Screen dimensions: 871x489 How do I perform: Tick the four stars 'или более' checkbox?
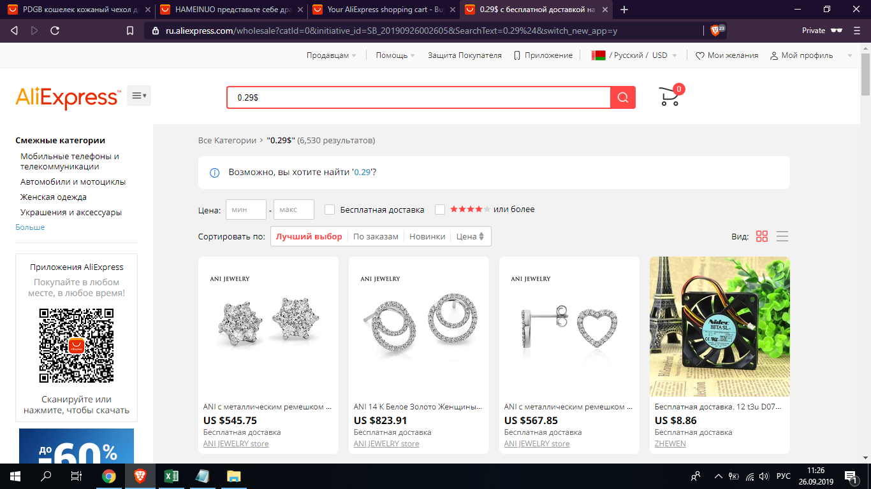(439, 209)
